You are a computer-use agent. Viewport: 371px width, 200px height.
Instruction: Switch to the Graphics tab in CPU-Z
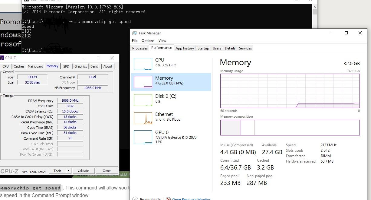81,66
